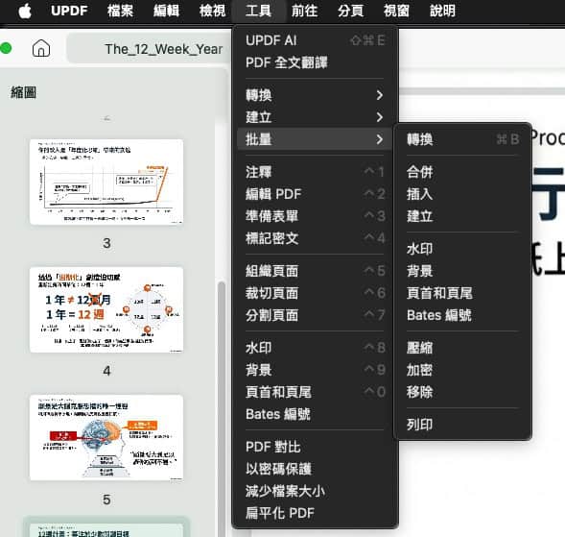Select 注釋 in the tools menu
Viewport: 565px width, 537px height.
pyautogui.click(x=315, y=172)
